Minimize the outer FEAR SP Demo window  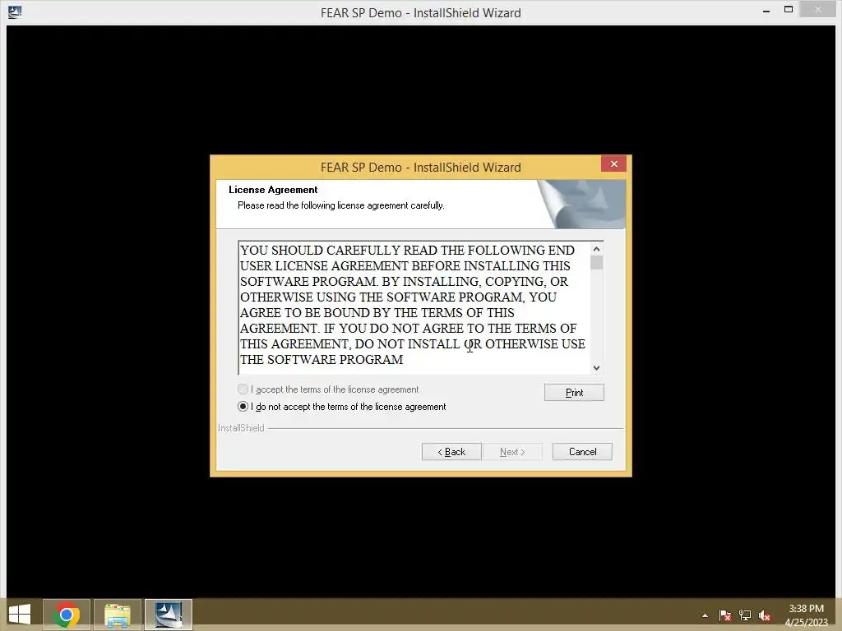(x=766, y=10)
